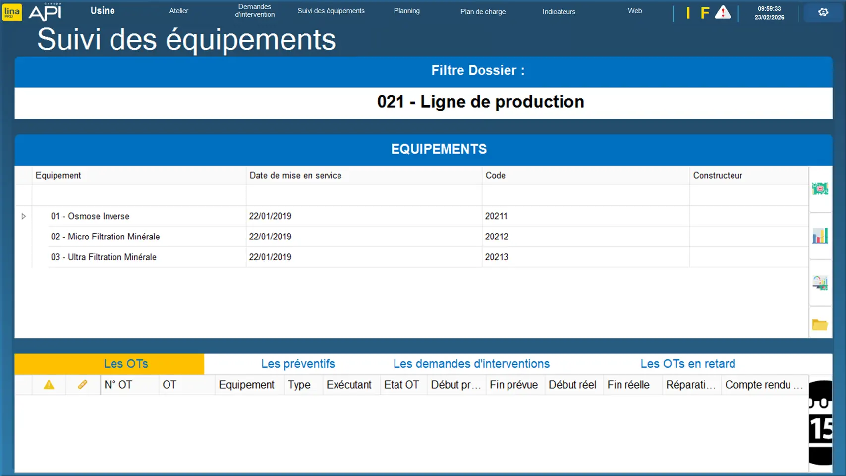Open Les demandes d'interventions tab
Screen dimensions: 846x476
(x=471, y=364)
